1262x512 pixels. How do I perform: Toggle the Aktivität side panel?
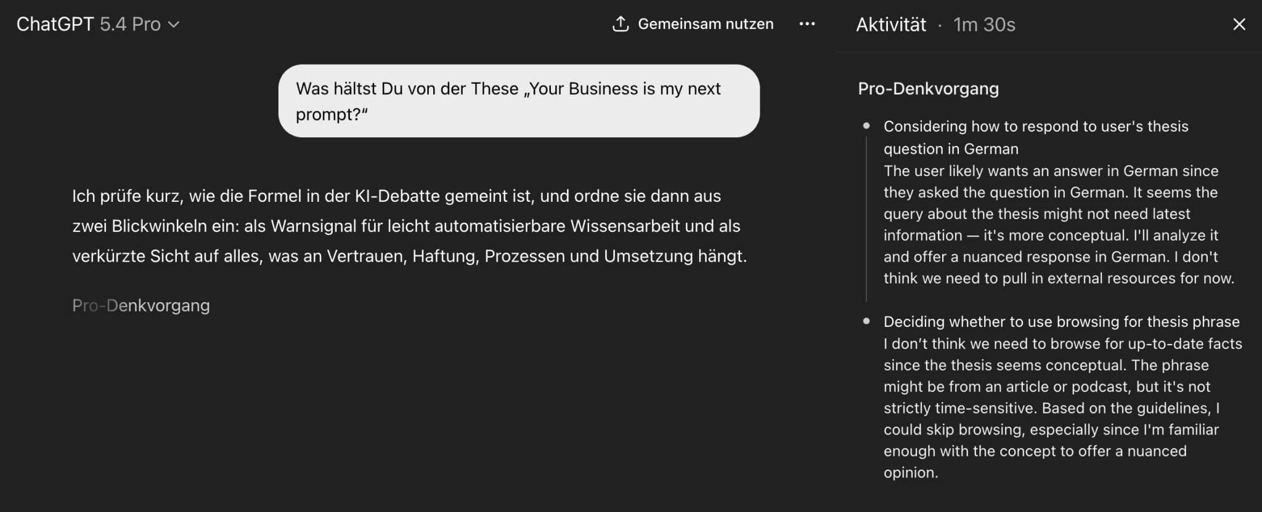890,25
